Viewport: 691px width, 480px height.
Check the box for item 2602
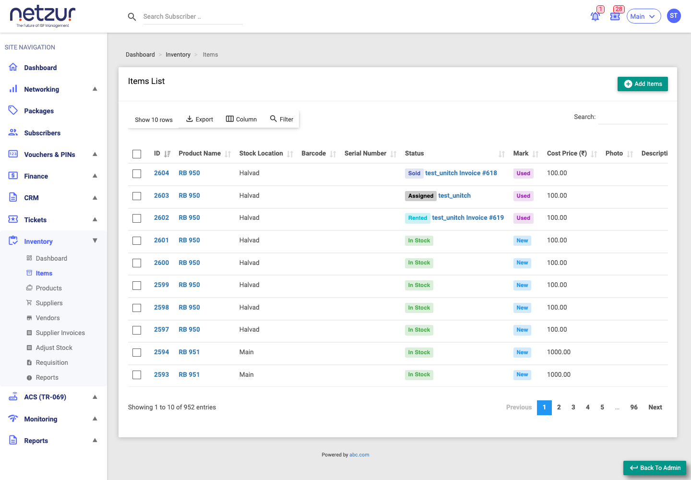137,218
